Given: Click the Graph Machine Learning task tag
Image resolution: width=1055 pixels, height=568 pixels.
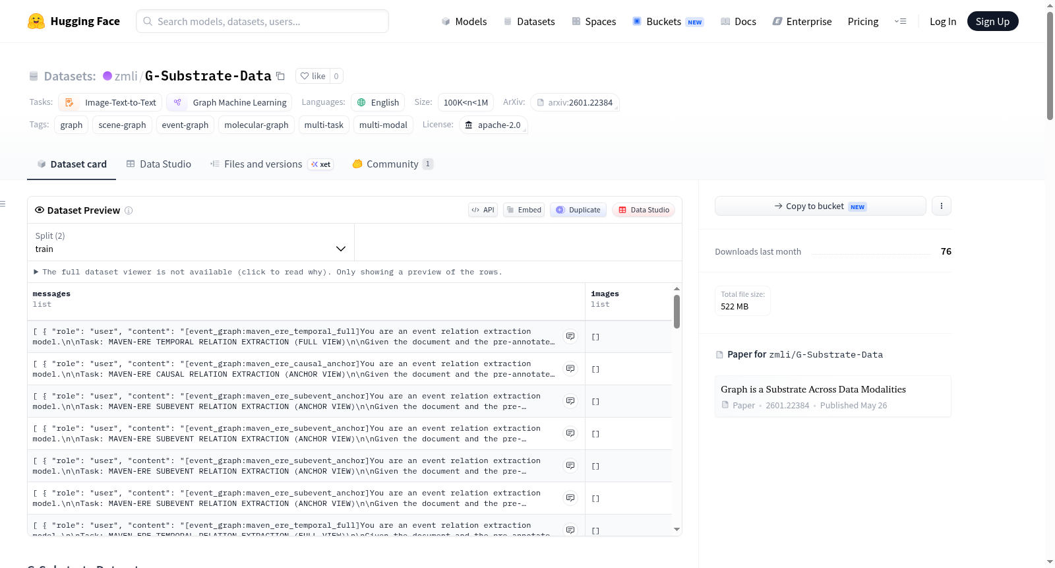Looking at the screenshot, I should [229, 102].
